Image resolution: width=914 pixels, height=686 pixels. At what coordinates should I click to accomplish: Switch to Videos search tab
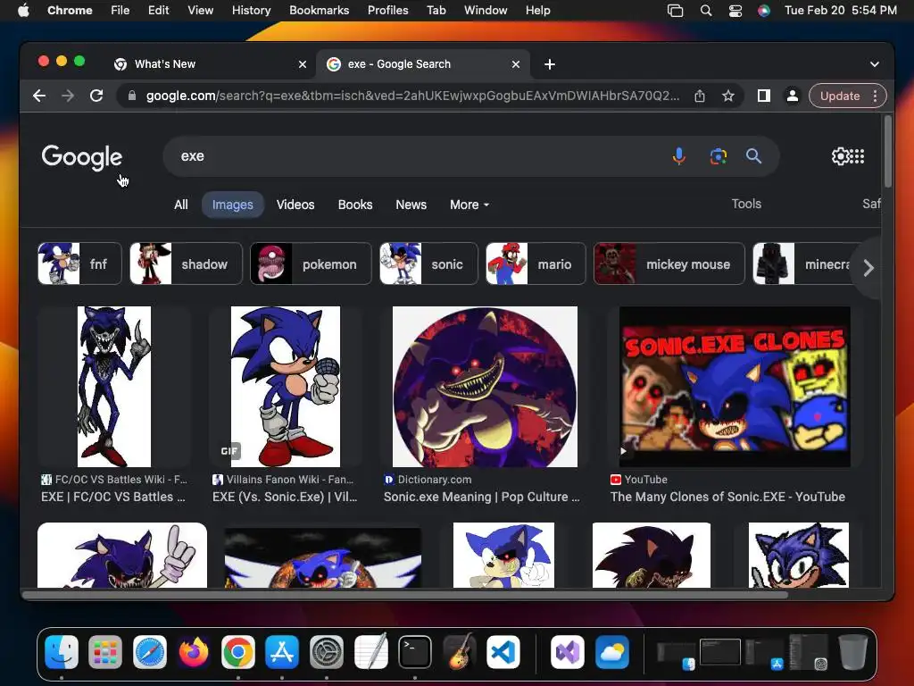pyautogui.click(x=295, y=205)
